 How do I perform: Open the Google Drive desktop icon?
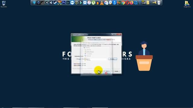tap(187, 4)
